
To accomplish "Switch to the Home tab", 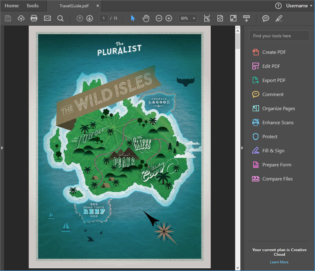I will pos(12,6).
